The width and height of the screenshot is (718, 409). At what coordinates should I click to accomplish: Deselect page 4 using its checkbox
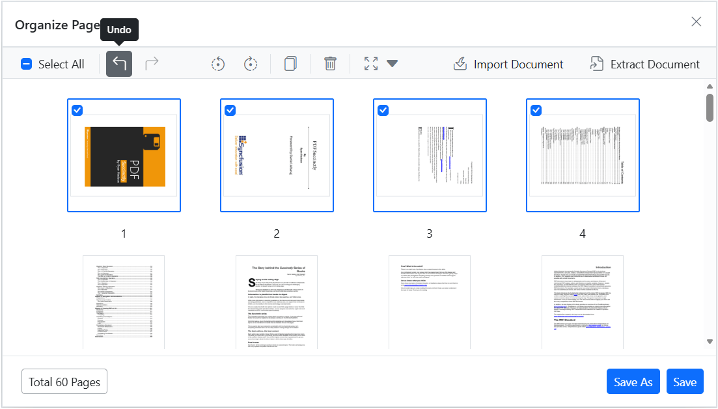tap(536, 110)
